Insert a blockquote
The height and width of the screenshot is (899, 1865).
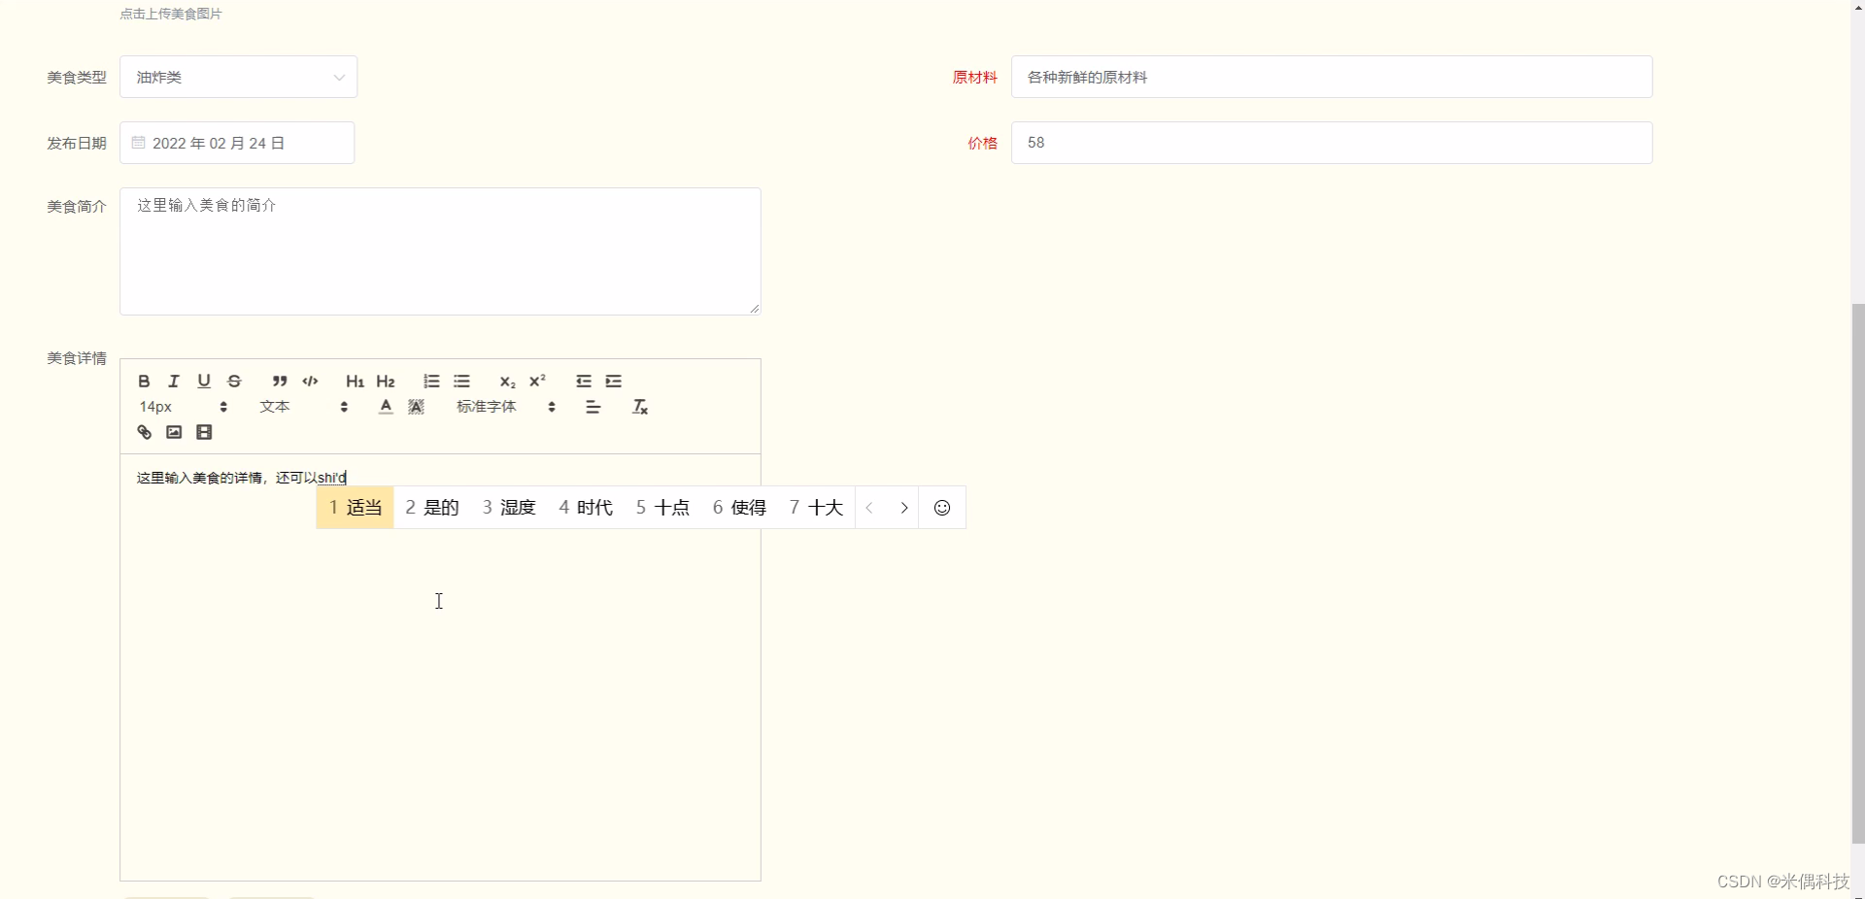click(x=279, y=381)
